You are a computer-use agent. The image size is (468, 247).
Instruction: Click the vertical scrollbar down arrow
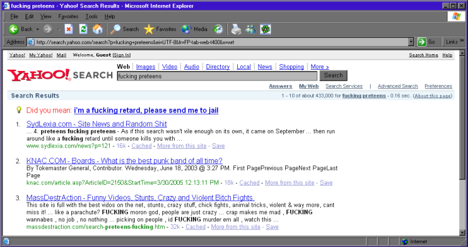pos(462,233)
